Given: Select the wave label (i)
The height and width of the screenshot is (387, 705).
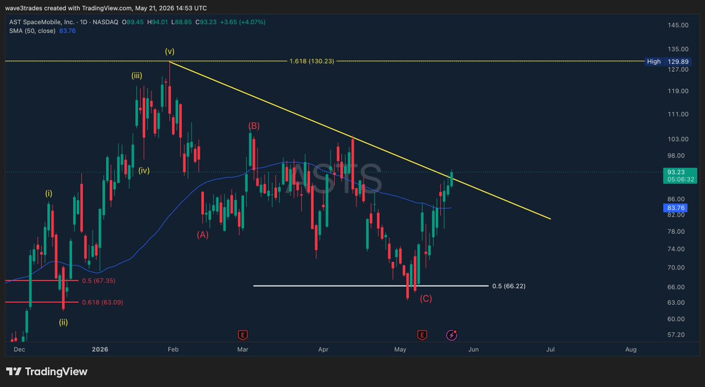Looking at the screenshot, I should (x=49, y=193).
